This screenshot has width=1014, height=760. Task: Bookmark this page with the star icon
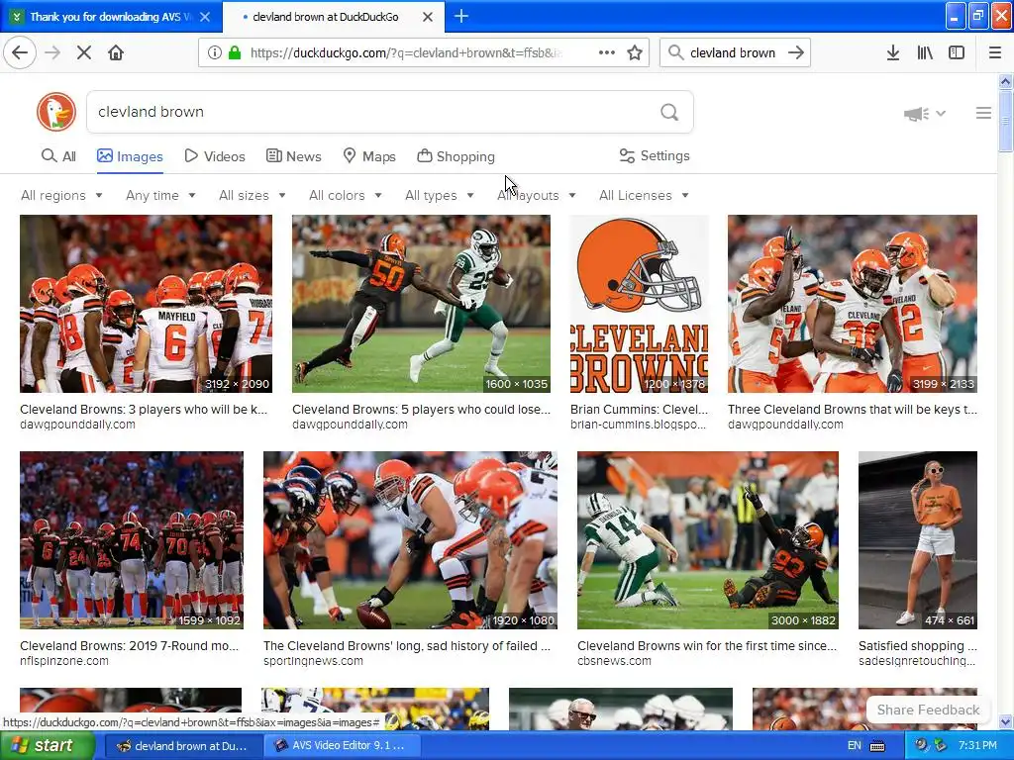635,52
